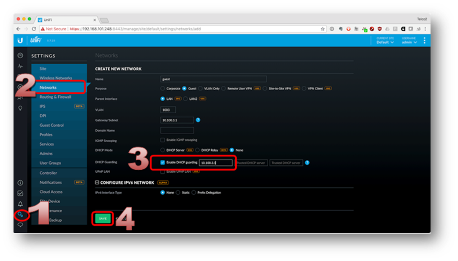Click the Dashboard icon in left sidebar
458x261 pixels.
pyautogui.click(x=20, y=56)
